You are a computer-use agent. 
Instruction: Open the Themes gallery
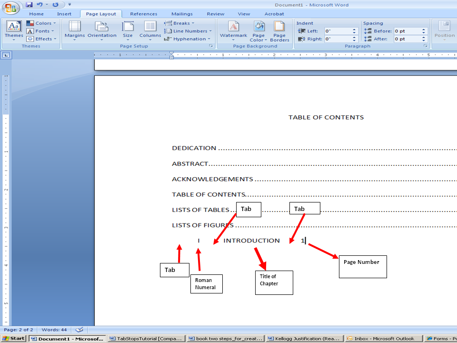coord(14,30)
